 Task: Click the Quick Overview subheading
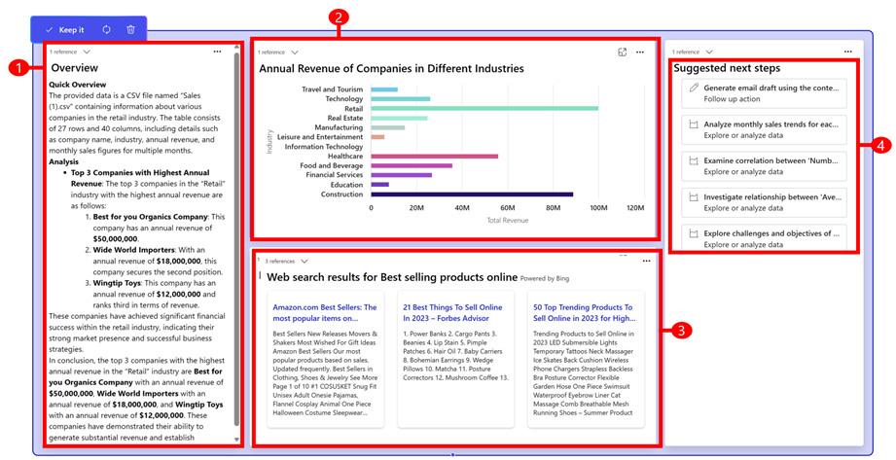pos(77,85)
